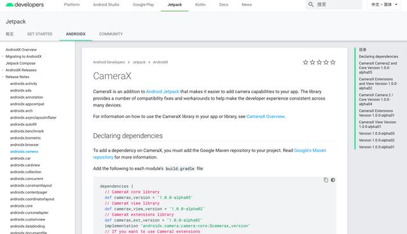Open the Docs top menu

[223, 4]
